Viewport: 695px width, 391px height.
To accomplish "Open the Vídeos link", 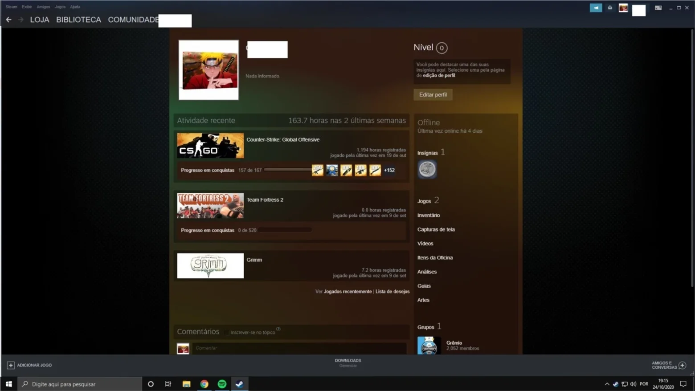I will click(425, 244).
